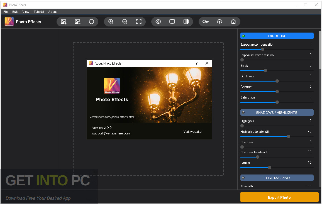The width and height of the screenshot is (322, 204).
Task: Close the About Photo Effects dialog
Action: [x=207, y=63]
